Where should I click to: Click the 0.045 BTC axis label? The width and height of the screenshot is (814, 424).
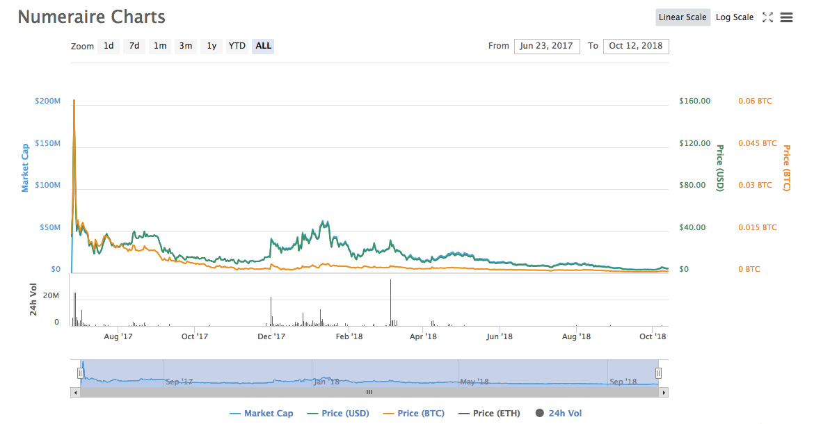[x=758, y=144]
